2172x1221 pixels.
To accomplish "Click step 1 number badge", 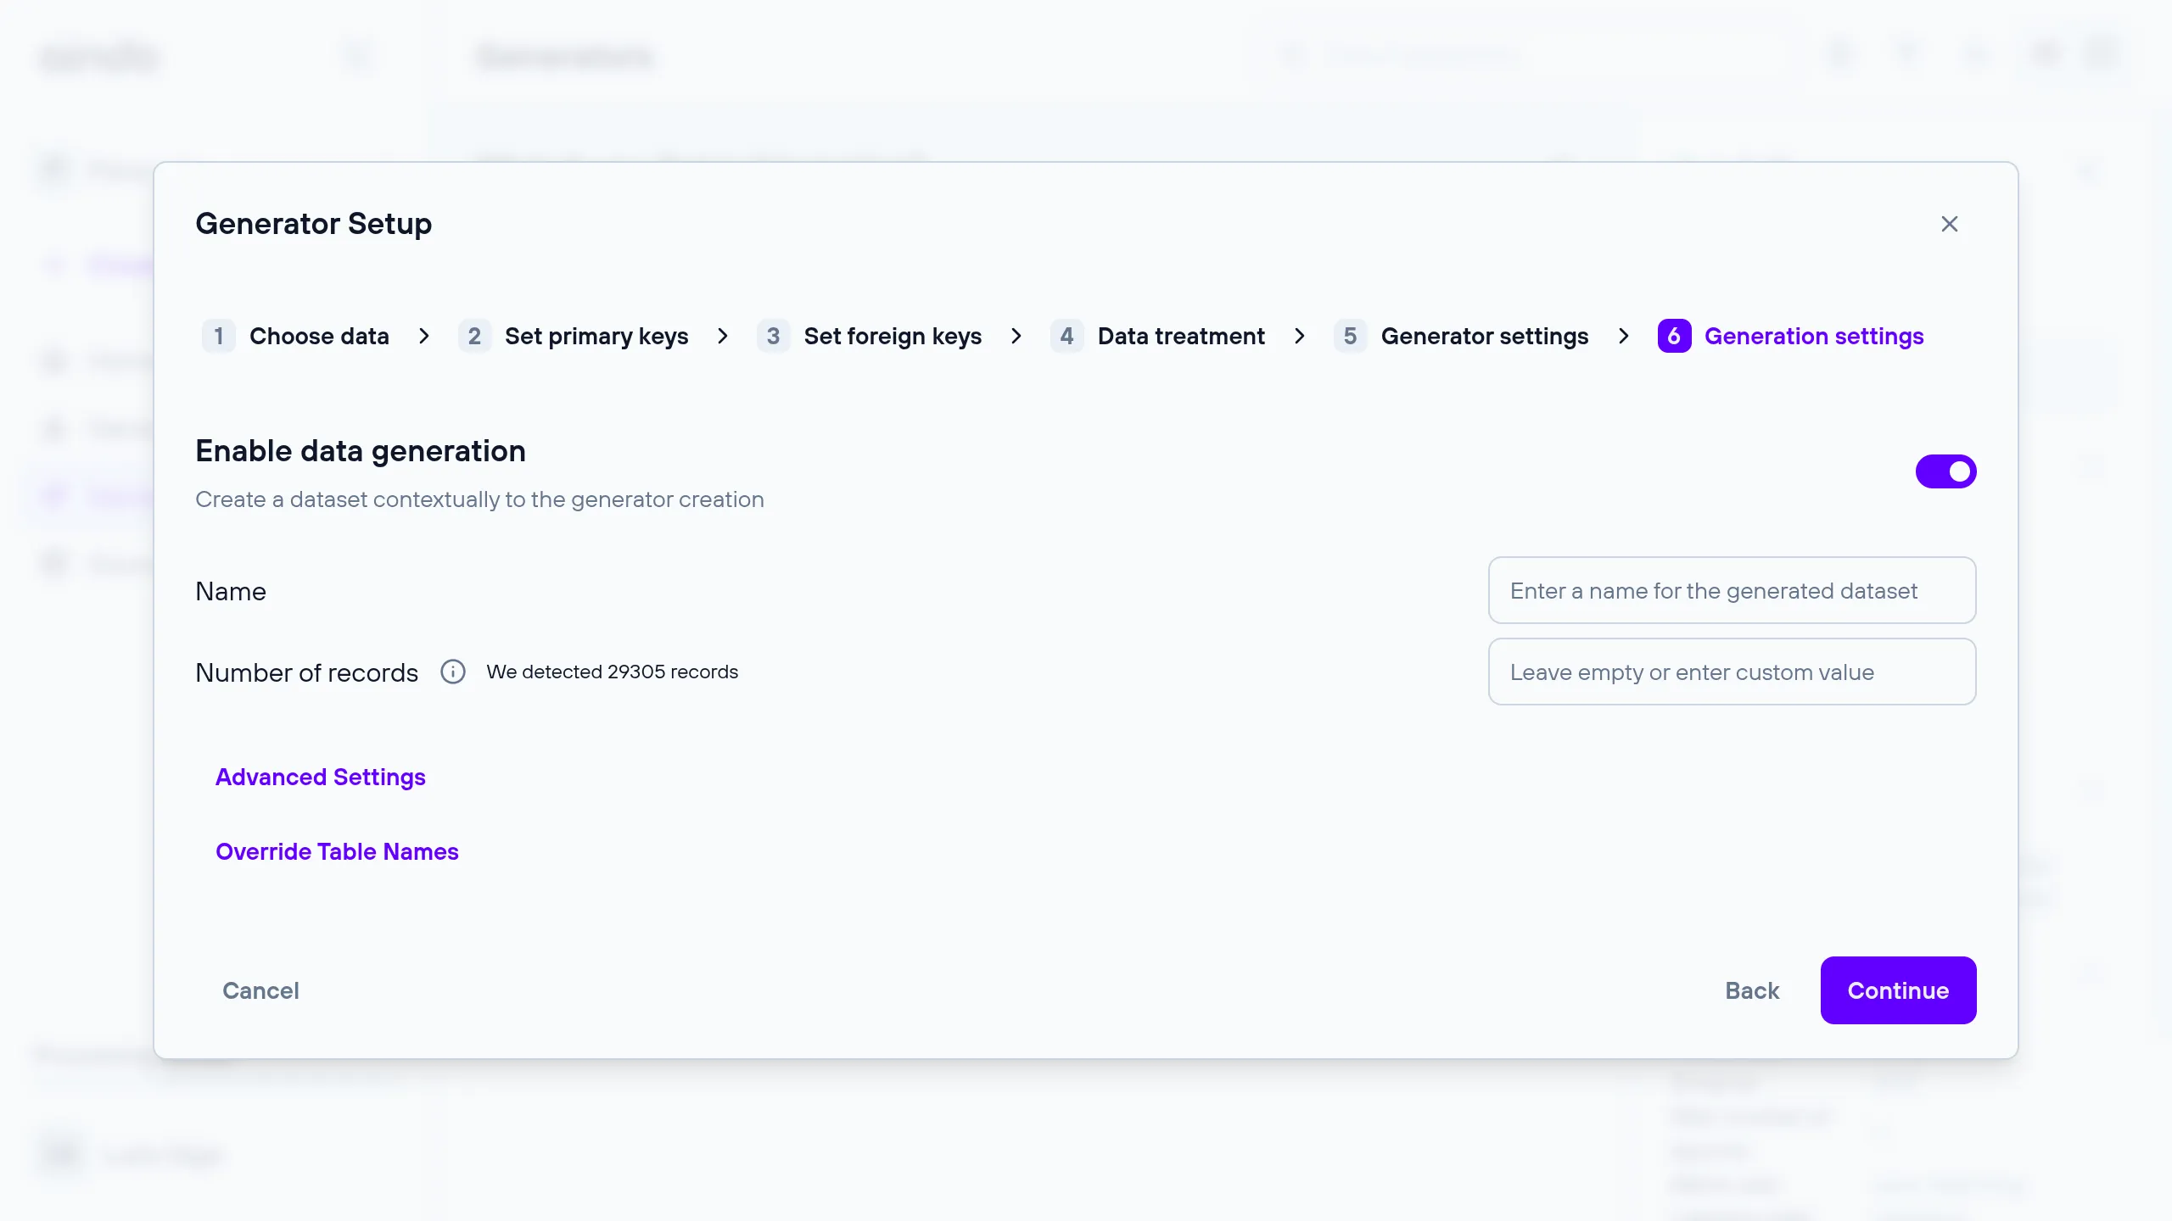I will [x=218, y=336].
